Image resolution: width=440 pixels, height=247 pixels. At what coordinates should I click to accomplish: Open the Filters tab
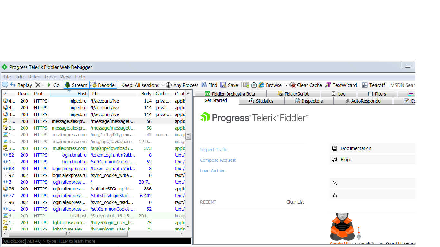coord(377,94)
